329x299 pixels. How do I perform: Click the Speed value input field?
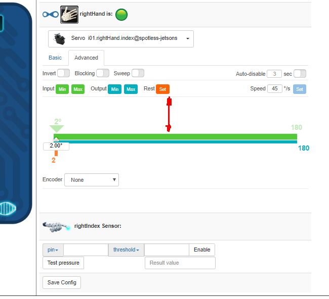coord(275,89)
